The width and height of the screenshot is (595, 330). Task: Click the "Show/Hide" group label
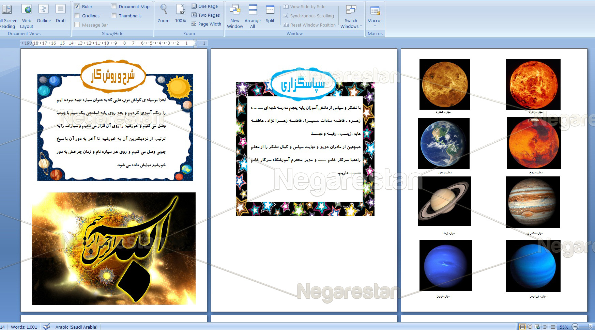tap(112, 33)
